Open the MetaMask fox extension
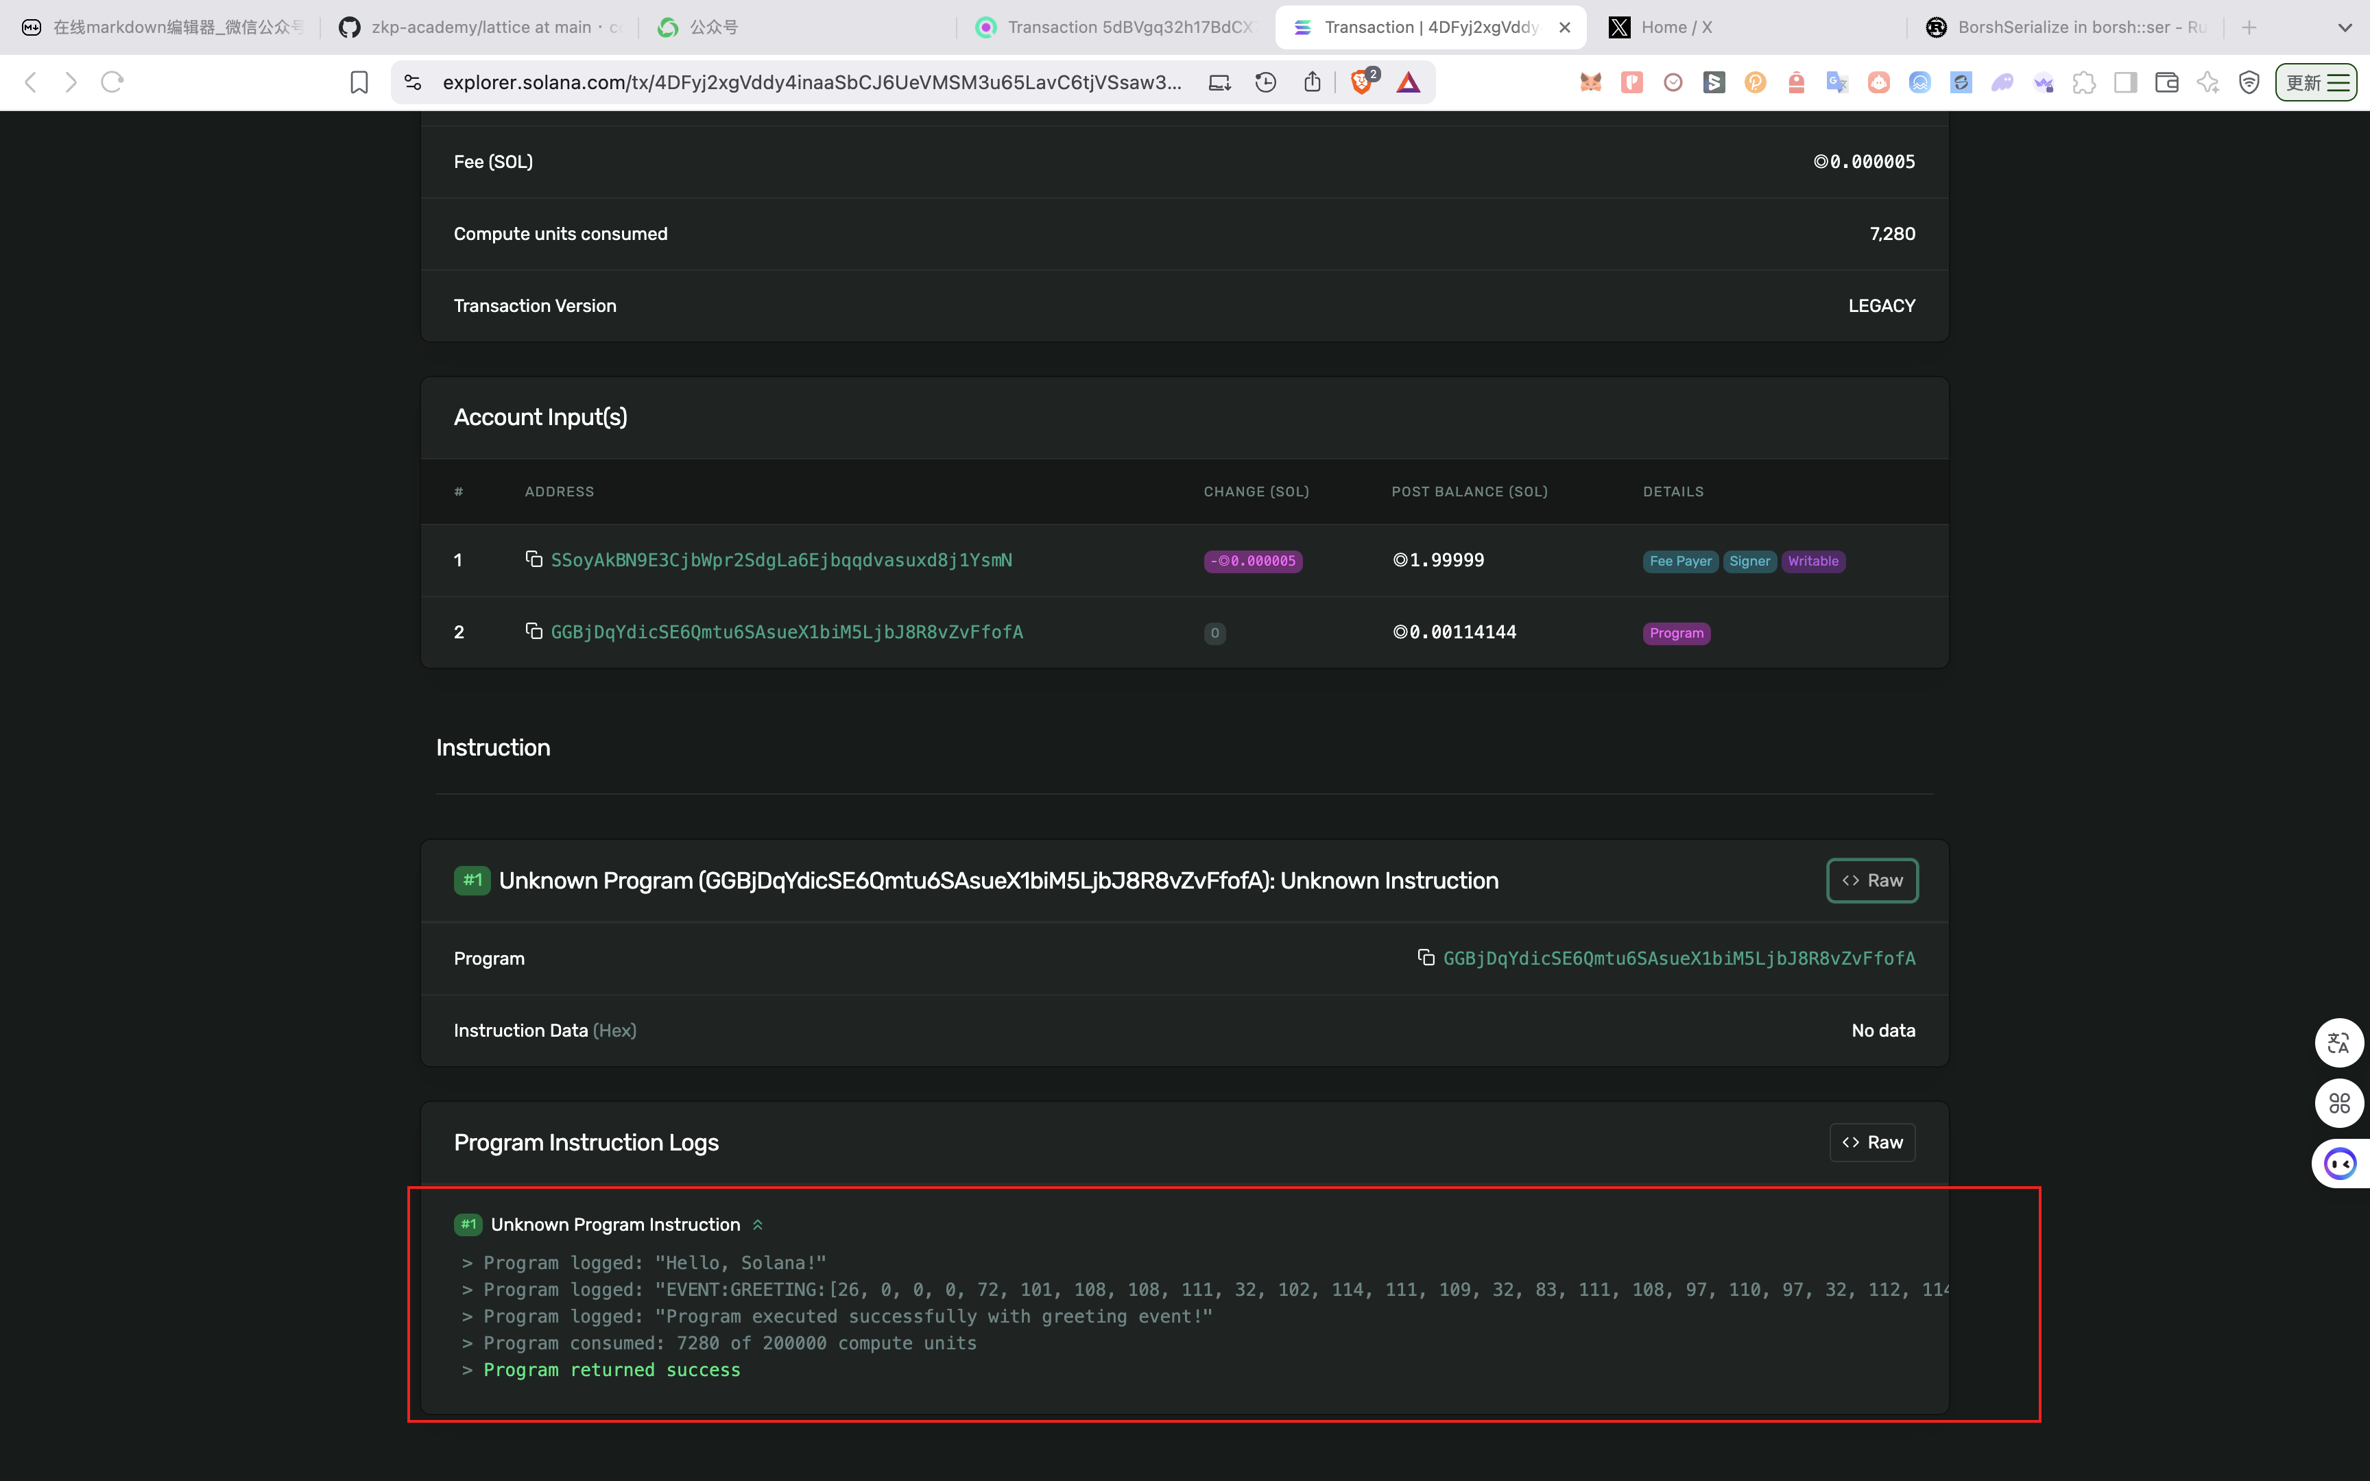The width and height of the screenshot is (2370, 1481). (x=1590, y=82)
